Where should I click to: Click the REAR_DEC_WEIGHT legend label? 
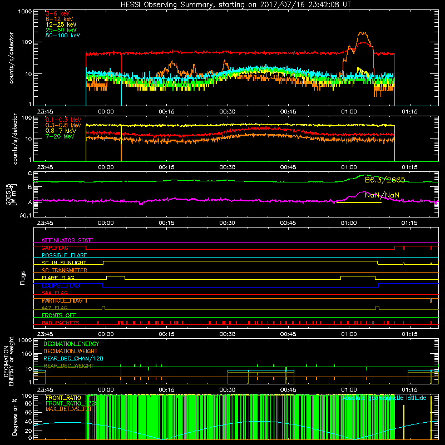click(68, 366)
